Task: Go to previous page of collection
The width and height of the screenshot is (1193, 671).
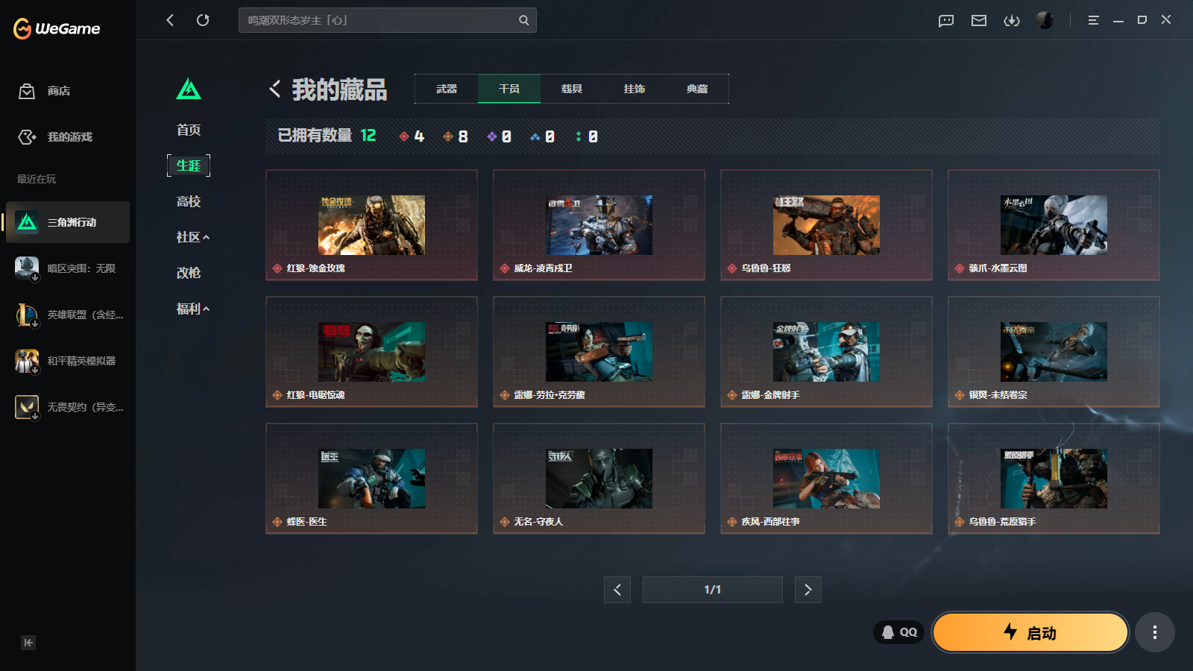Action: click(617, 590)
